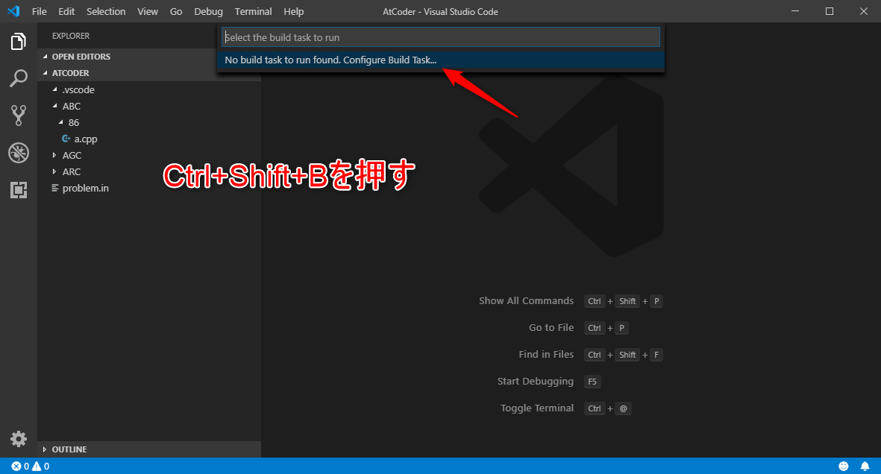Open the File menu
The image size is (881, 474).
[x=40, y=11]
